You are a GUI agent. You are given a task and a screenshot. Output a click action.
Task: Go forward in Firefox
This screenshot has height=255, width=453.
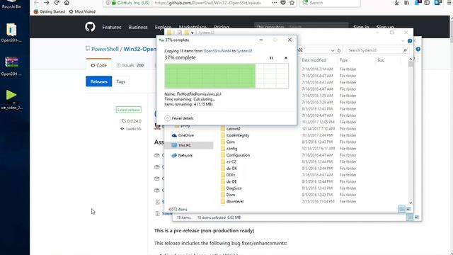47,3
